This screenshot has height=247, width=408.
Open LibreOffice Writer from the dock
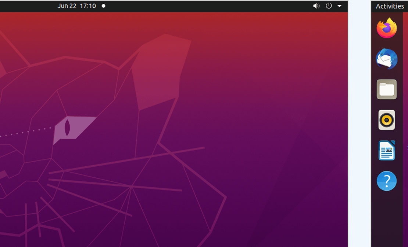point(387,151)
